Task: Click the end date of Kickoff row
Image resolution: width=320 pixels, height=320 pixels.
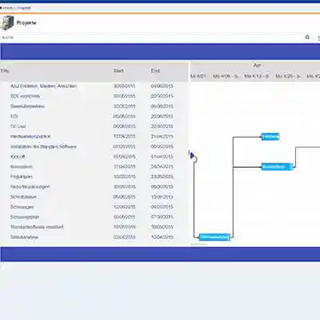Action: pyautogui.click(x=162, y=156)
